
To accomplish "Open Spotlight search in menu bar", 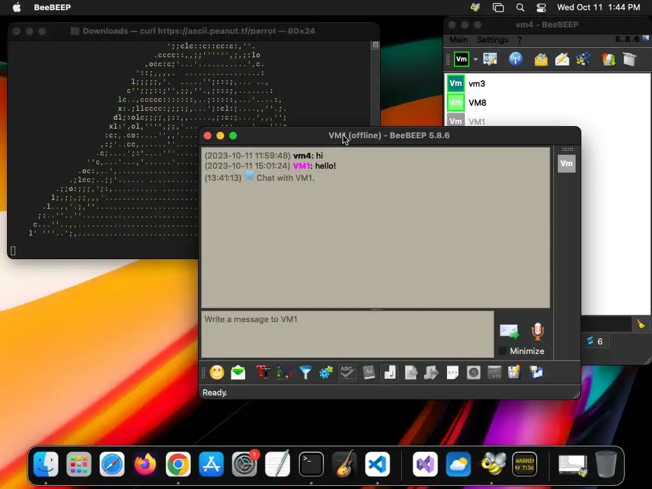I will pos(520,8).
